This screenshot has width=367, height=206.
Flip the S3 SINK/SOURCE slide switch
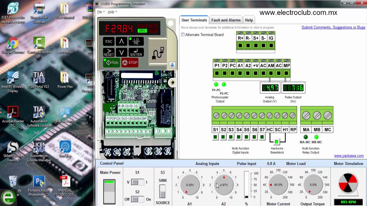pos(163,191)
